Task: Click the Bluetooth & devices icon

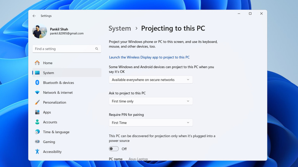Action: tap(37, 83)
